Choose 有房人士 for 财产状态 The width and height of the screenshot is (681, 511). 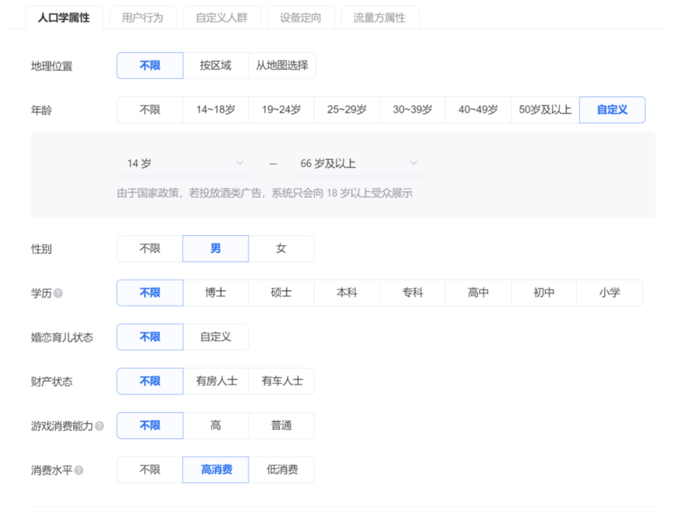[x=216, y=382]
